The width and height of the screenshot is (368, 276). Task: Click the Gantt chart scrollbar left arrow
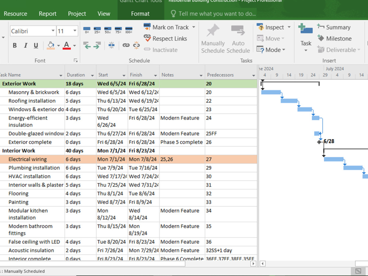[x=262, y=263]
